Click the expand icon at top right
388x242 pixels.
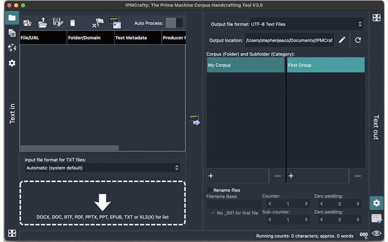pos(376,18)
